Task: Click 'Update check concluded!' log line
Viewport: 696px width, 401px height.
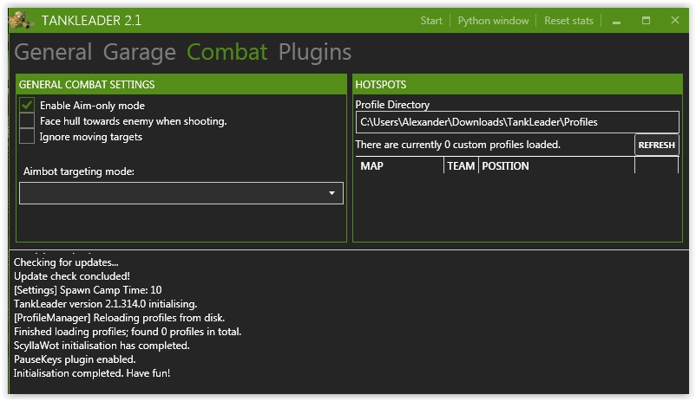Action: coord(71,276)
